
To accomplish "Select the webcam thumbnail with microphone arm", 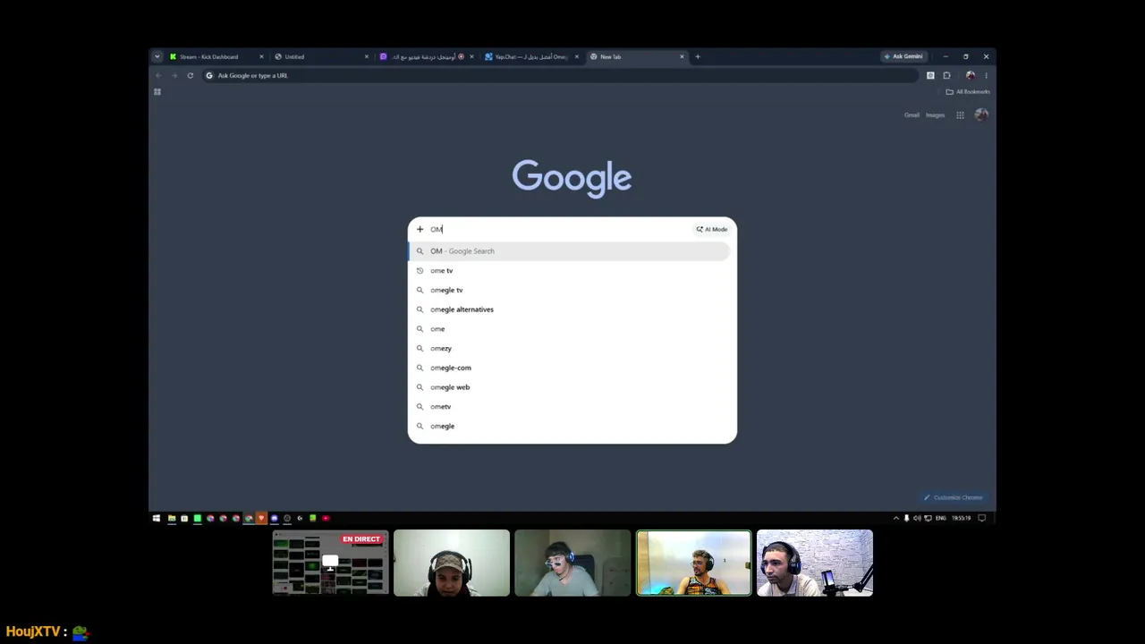I will tap(815, 563).
